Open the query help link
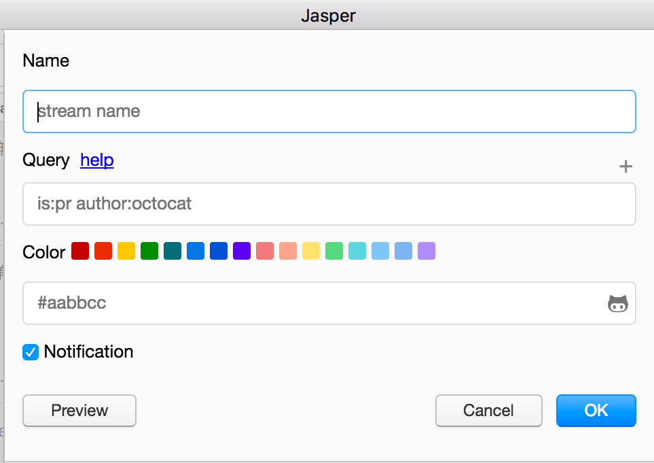 (96, 160)
